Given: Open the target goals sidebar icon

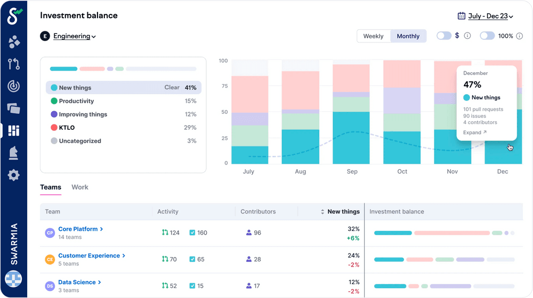Looking at the screenshot, I should (14, 86).
